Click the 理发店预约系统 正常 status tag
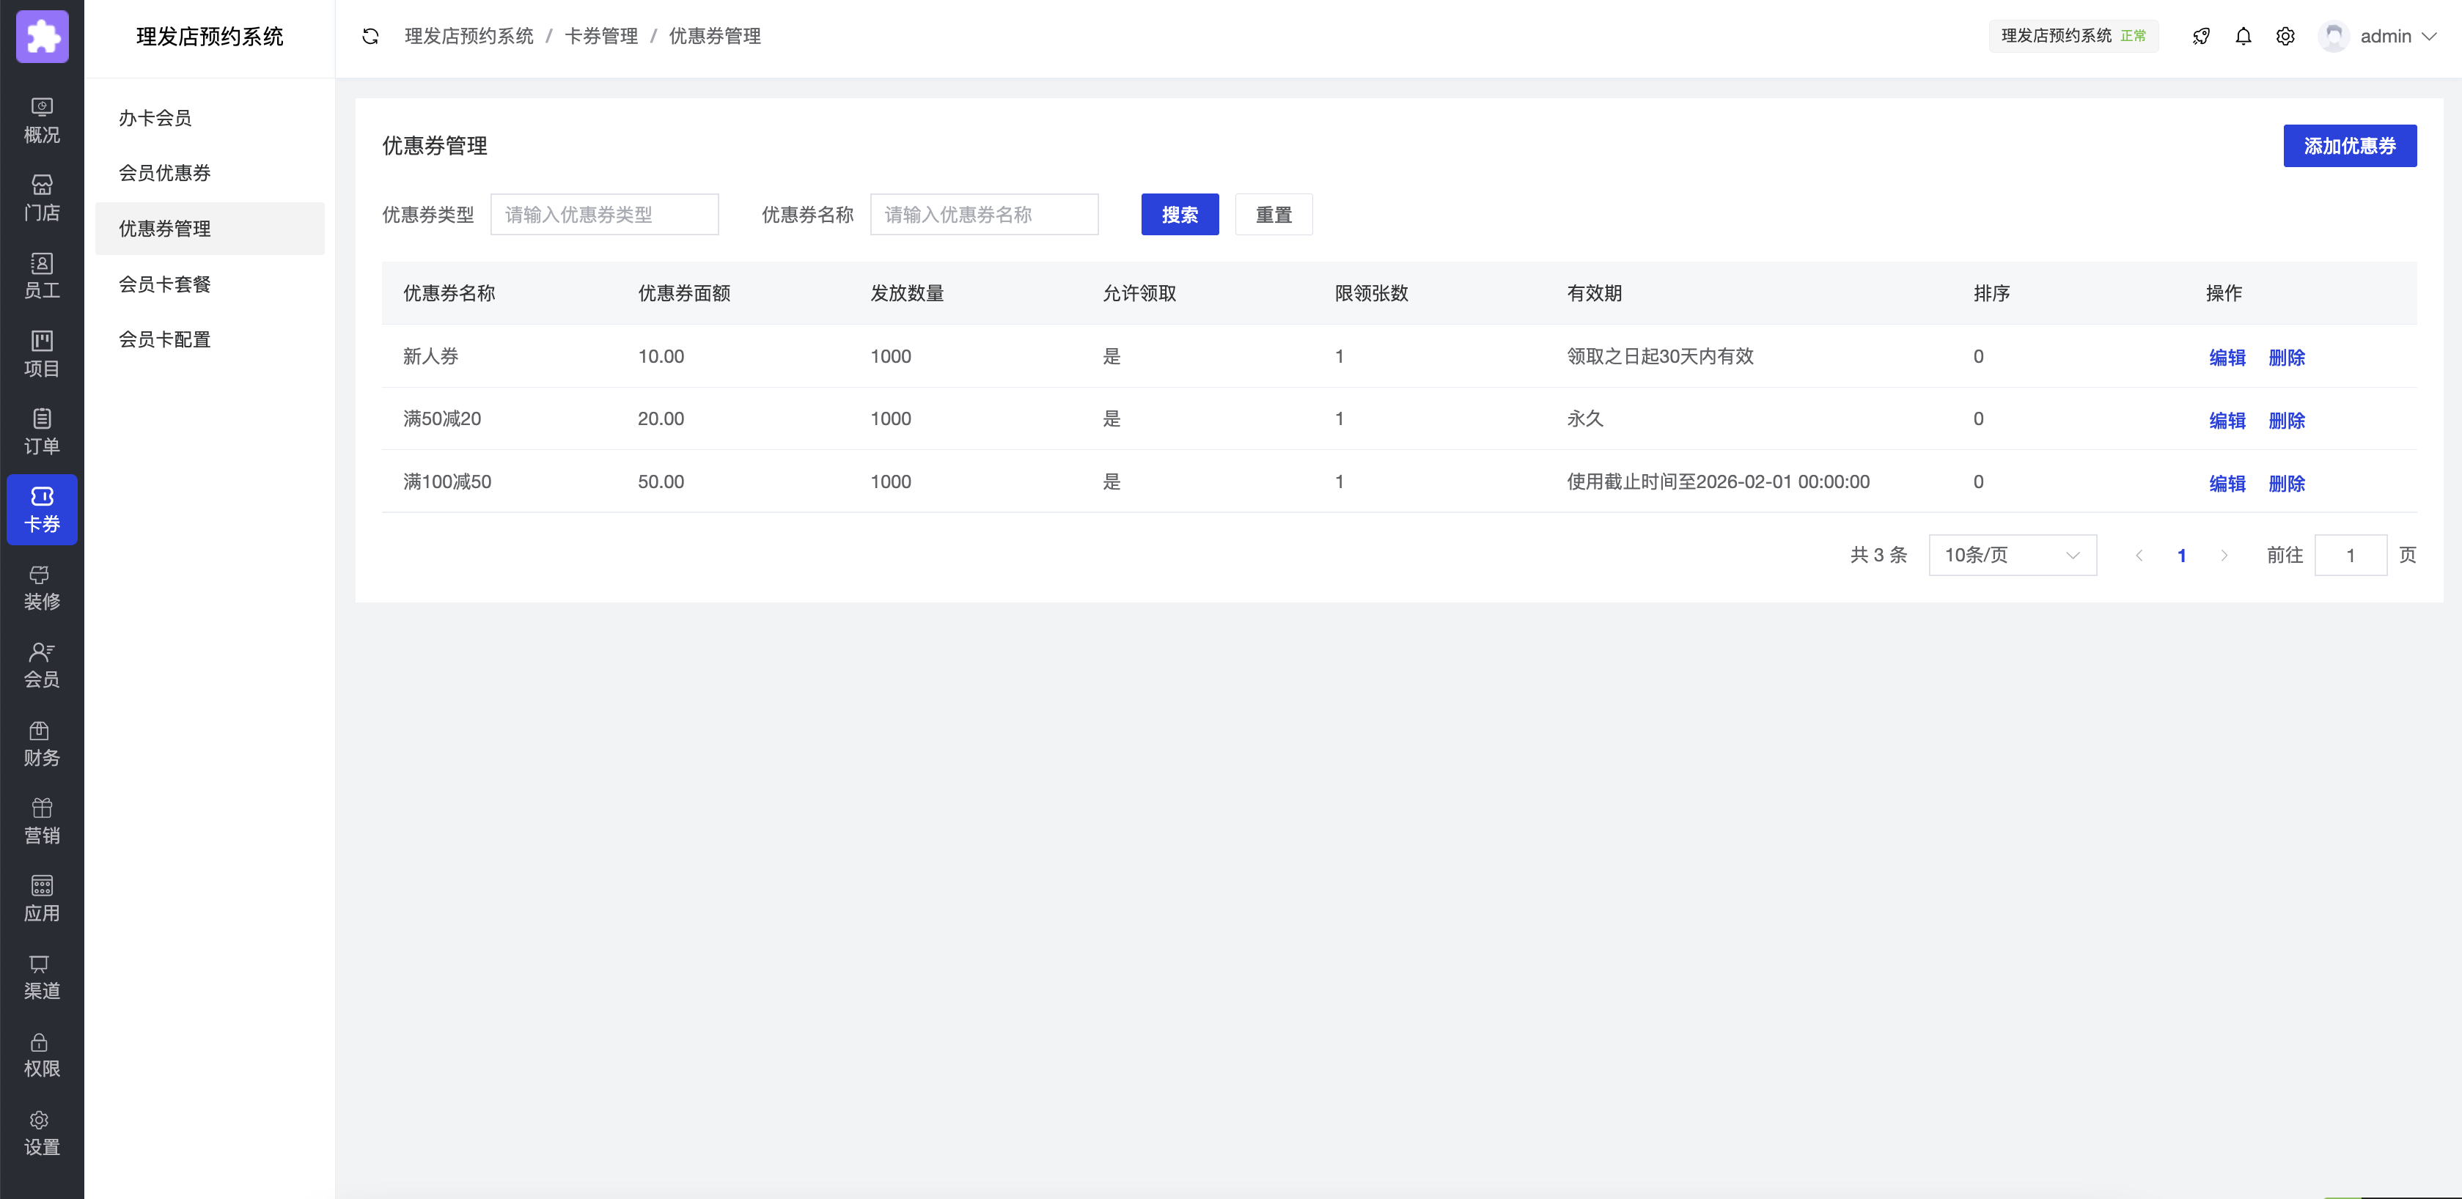Viewport: 2462px width, 1199px height. pos(2073,37)
